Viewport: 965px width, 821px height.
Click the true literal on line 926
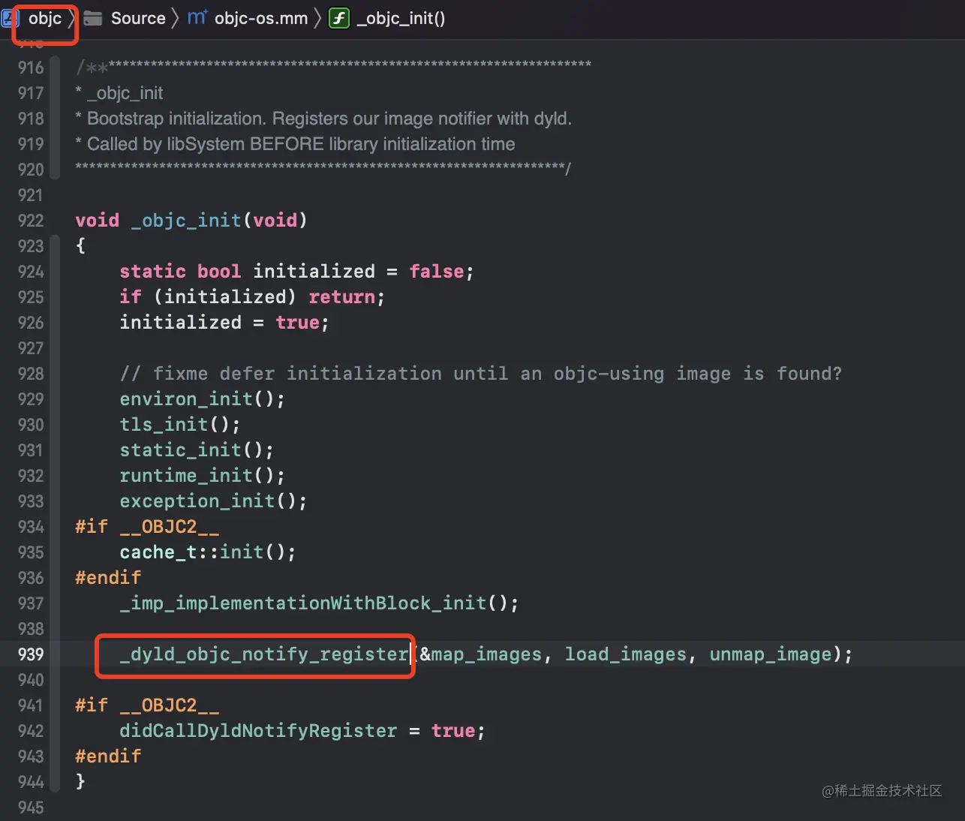click(298, 323)
